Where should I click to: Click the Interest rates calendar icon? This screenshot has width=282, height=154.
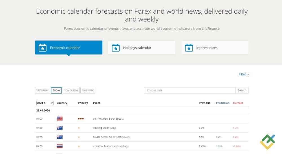point(189,48)
